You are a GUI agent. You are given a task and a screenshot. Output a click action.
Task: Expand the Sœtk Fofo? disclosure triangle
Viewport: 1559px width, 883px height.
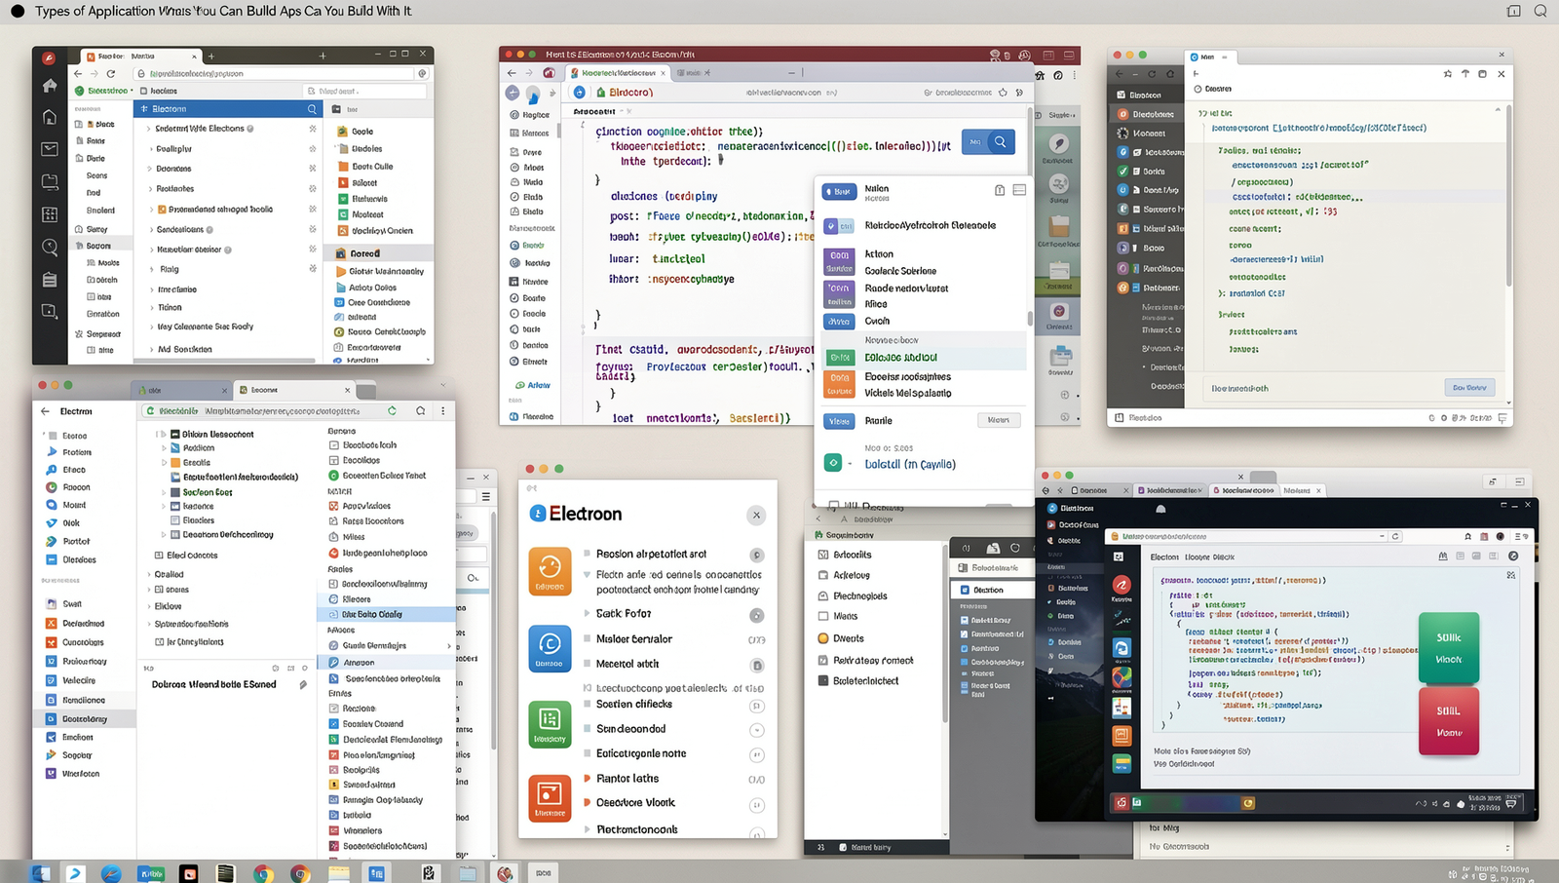coord(587,614)
